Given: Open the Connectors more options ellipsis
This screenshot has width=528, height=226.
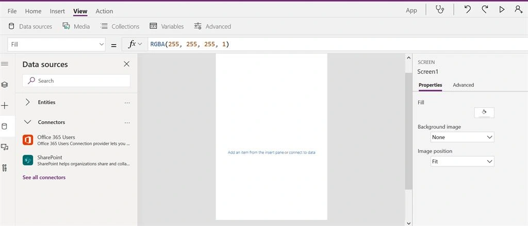Looking at the screenshot, I should click(x=127, y=123).
